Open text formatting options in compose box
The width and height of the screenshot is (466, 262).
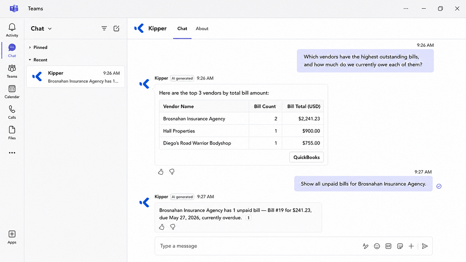click(x=365, y=246)
